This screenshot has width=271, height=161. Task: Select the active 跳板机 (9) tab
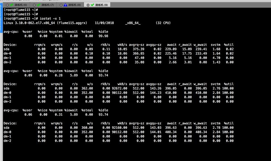point(98,5)
